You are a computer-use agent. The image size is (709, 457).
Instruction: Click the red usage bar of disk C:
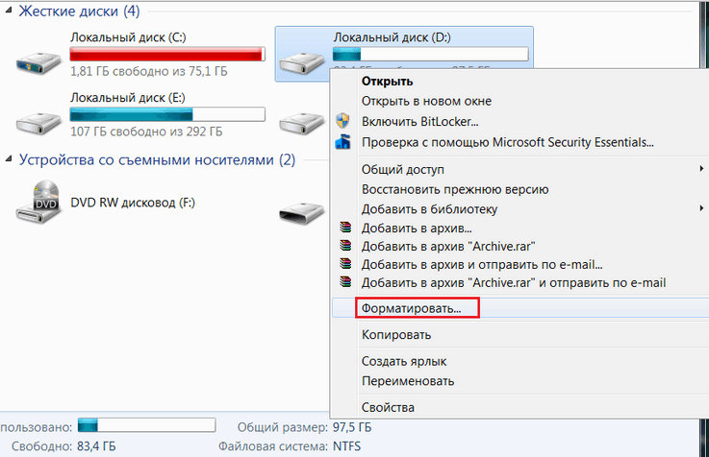[x=167, y=54]
